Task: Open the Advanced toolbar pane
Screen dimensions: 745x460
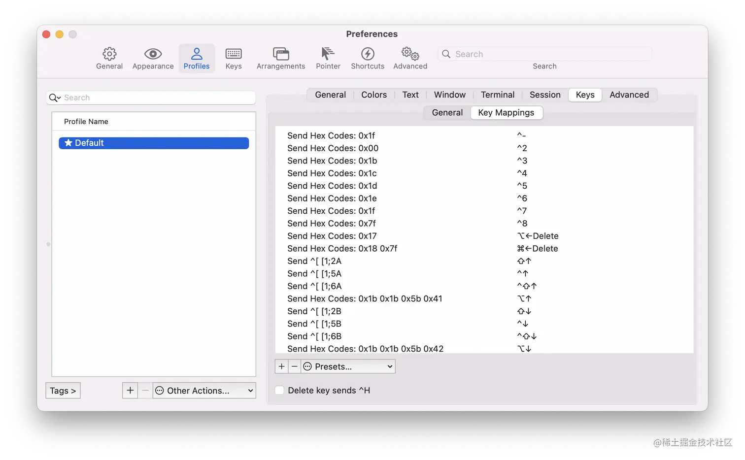Action: point(410,59)
